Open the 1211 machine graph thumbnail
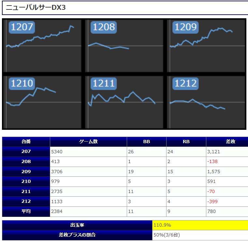Viewport: 248px width, 241px height. pyautogui.click(x=124, y=102)
